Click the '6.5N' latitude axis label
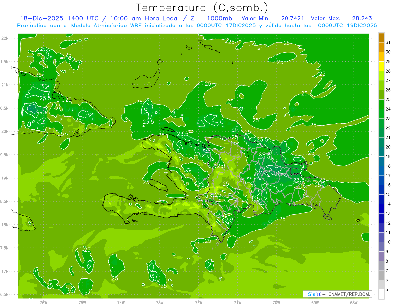The image size is (397, 307). pyautogui.click(x=5, y=294)
